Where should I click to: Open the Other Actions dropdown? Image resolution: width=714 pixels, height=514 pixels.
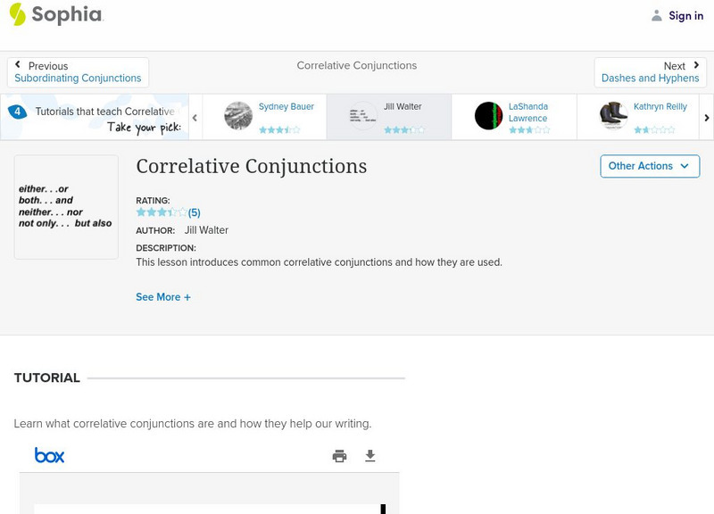pyautogui.click(x=649, y=166)
